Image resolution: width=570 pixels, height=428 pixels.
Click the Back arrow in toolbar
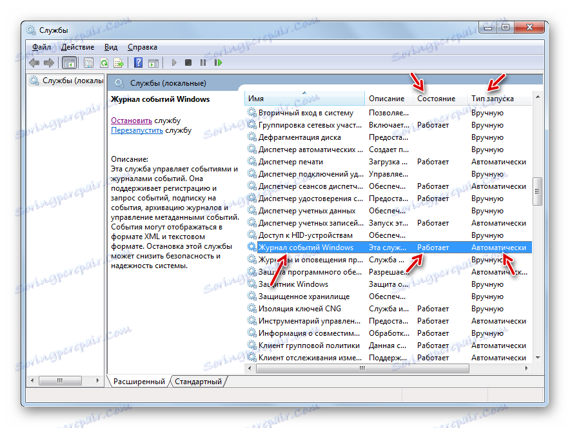coord(35,63)
